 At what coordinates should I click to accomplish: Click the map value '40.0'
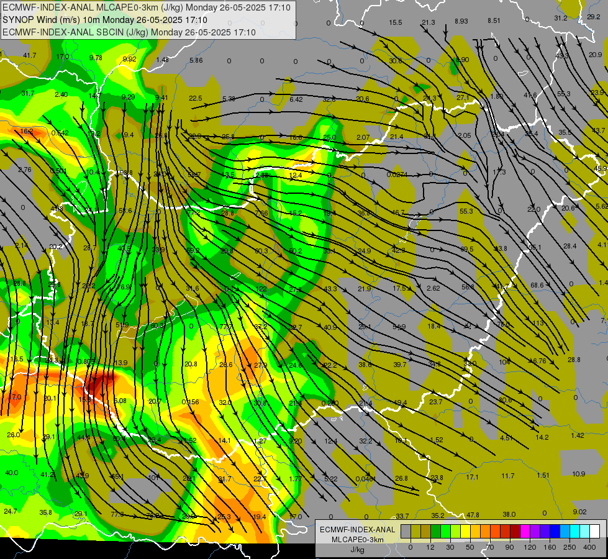pos(12,473)
